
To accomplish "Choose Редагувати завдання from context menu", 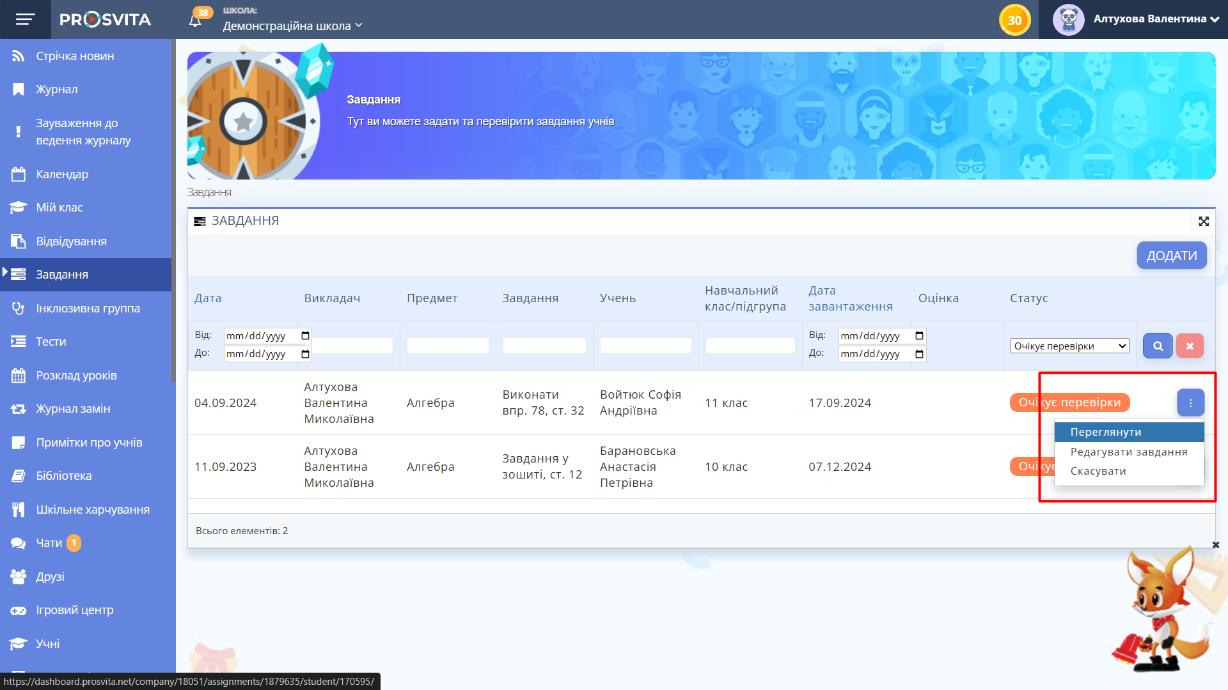I will tap(1129, 452).
